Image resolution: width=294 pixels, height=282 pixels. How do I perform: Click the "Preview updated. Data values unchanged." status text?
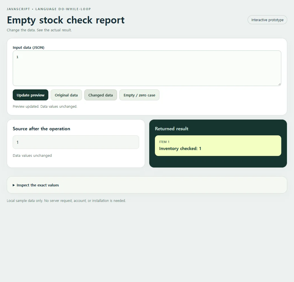pos(45,106)
